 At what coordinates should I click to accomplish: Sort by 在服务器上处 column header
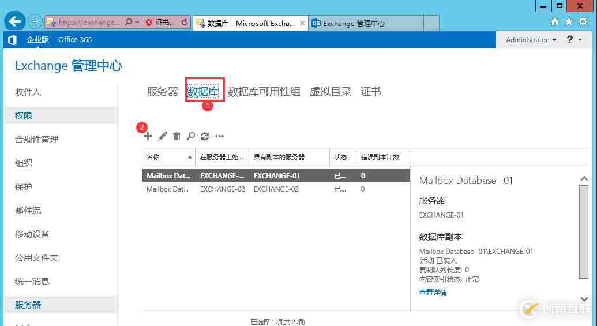pyautogui.click(x=221, y=157)
